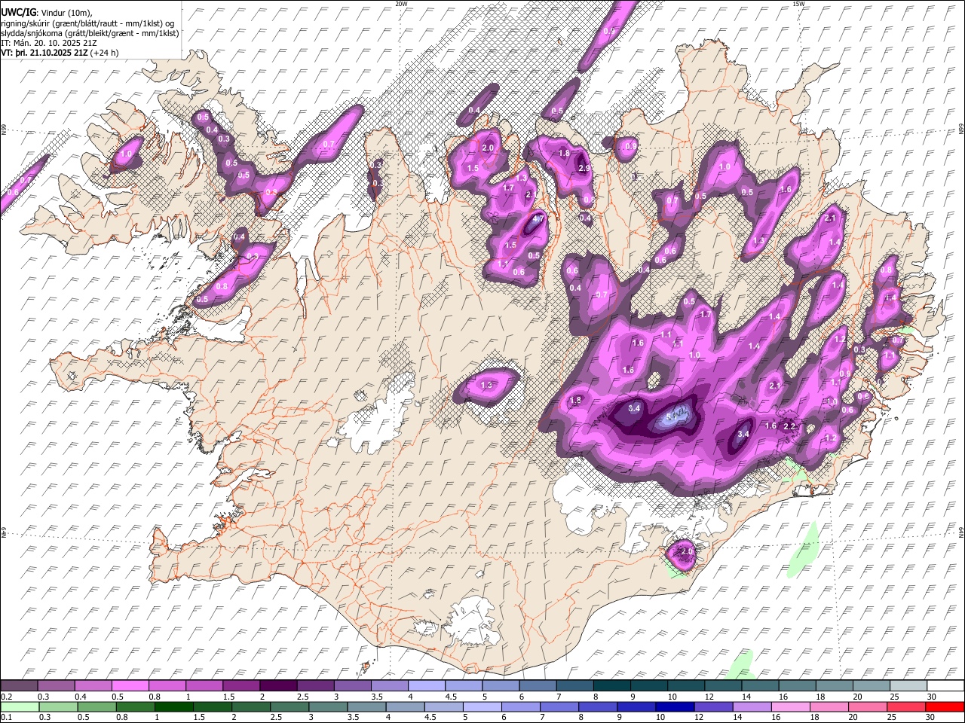965x723 pixels.
Task: Pick the pure red swatch after the green-blue row's 30 label
Action: click(x=945, y=706)
